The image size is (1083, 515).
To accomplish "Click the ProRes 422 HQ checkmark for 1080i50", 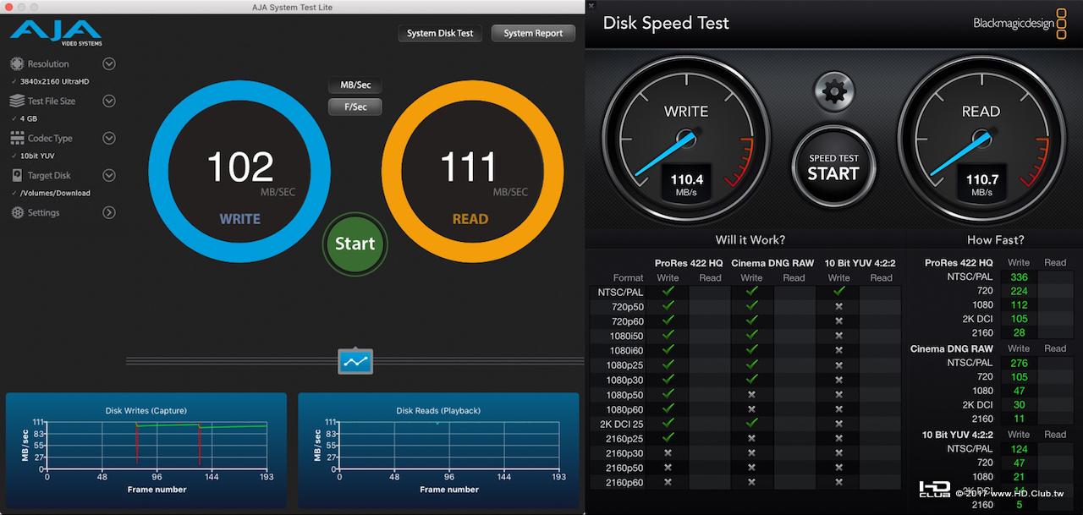I will click(668, 336).
